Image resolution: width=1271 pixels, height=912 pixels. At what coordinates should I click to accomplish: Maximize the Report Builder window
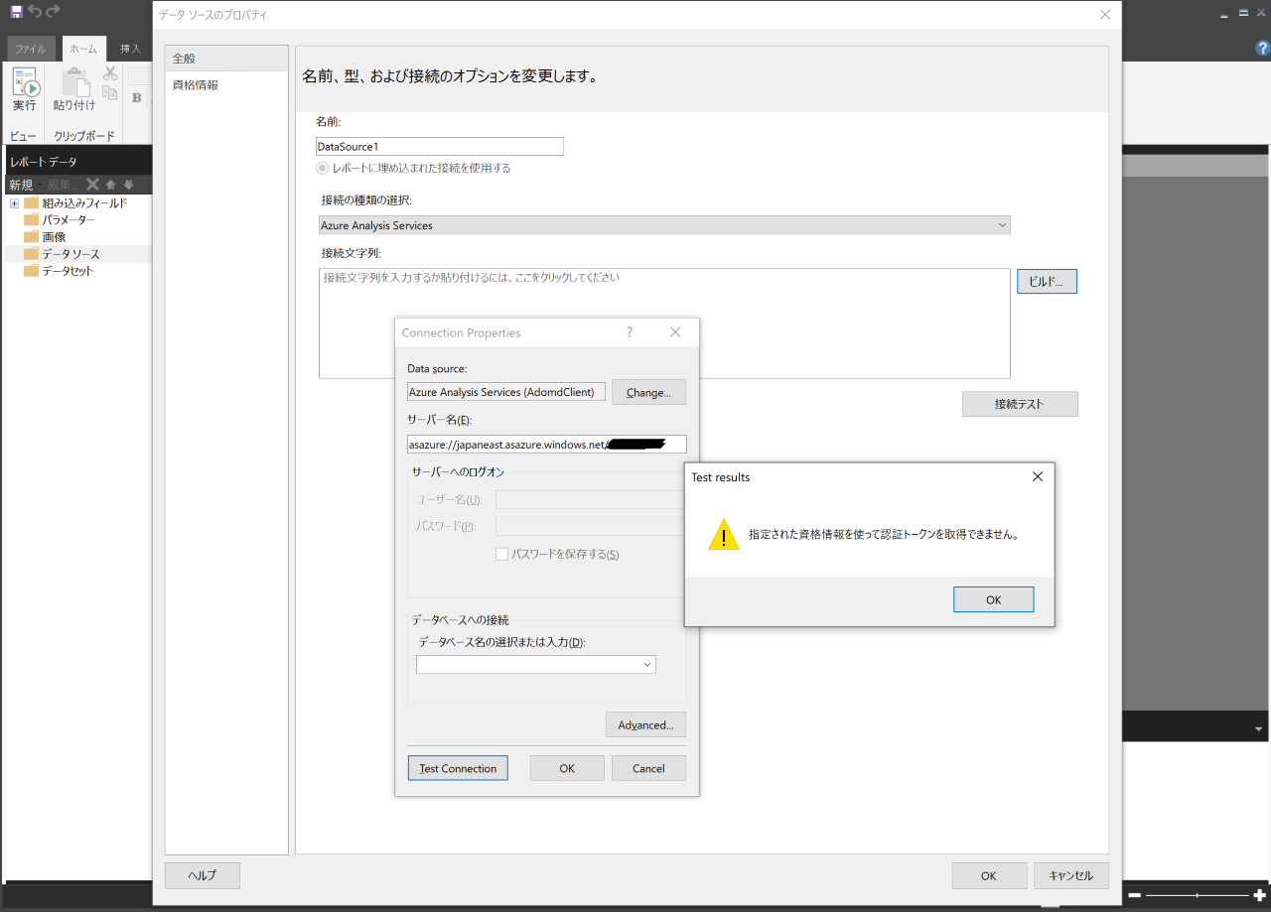pos(1243,12)
